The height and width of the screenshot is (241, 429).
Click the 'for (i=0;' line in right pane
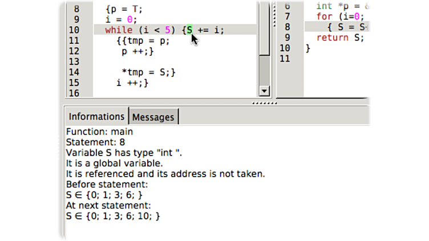(340, 17)
